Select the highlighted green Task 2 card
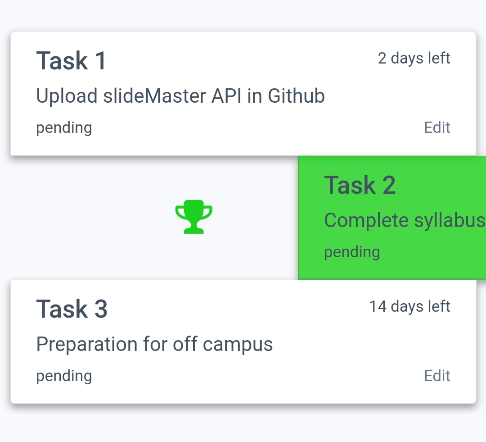The height and width of the screenshot is (442, 486). (391, 218)
